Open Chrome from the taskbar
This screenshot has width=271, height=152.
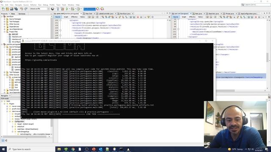pos(73,149)
